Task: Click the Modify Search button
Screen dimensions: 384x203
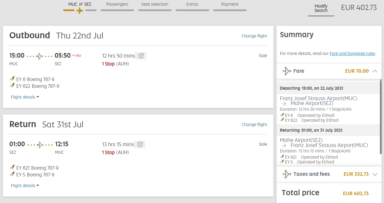Action: click(x=321, y=8)
